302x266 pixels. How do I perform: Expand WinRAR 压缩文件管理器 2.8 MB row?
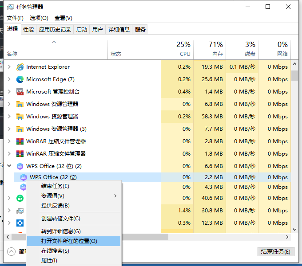[9, 141]
